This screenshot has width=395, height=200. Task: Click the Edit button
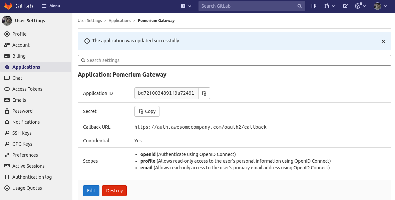coord(91,191)
